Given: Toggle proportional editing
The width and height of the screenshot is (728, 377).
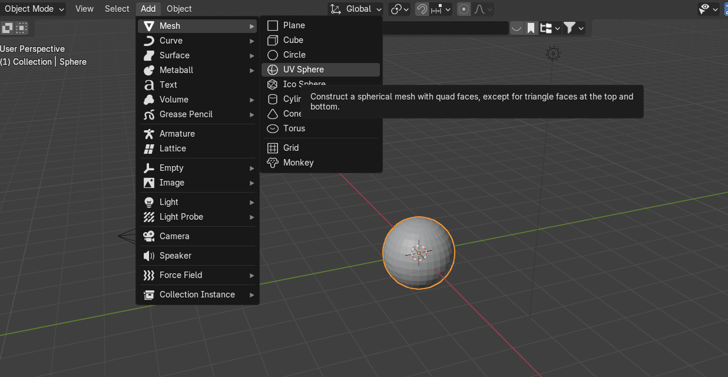Looking at the screenshot, I should (464, 9).
